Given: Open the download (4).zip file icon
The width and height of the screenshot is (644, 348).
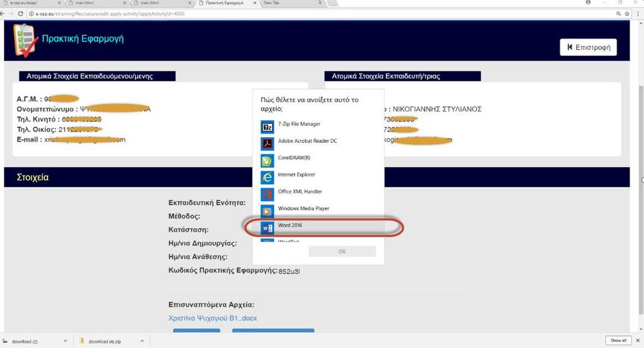Looking at the screenshot, I should [x=82, y=341].
